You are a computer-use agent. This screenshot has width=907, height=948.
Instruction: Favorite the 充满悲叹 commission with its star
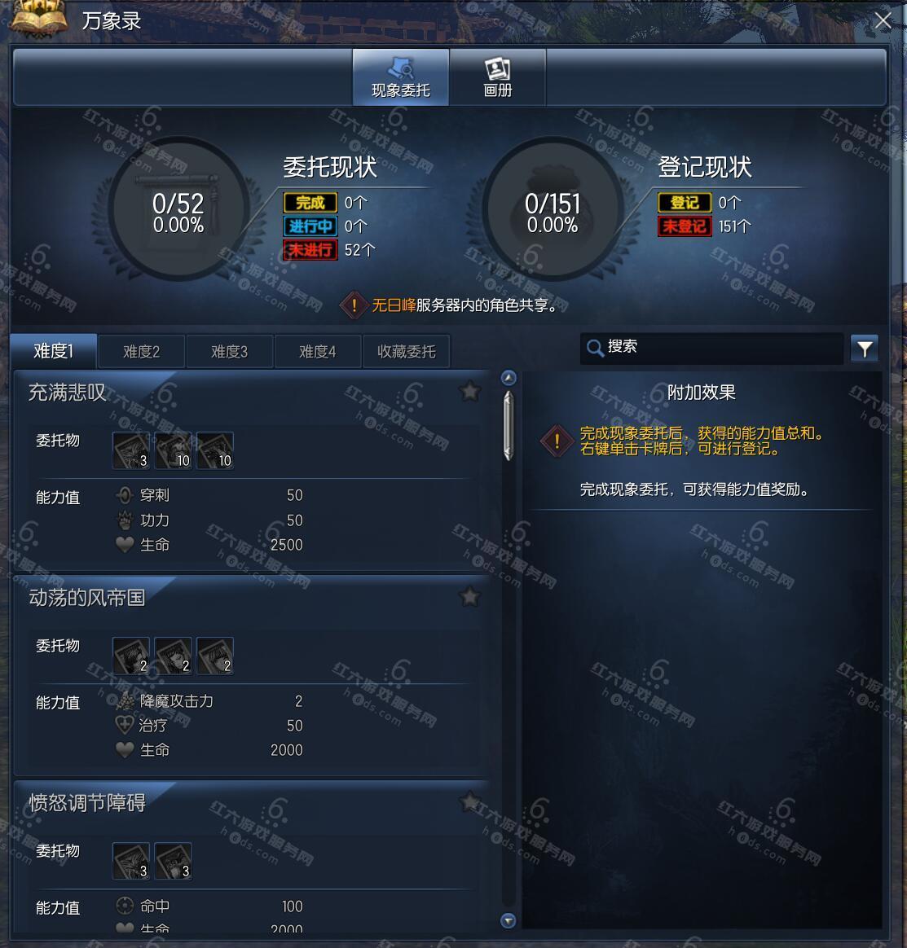(x=469, y=392)
